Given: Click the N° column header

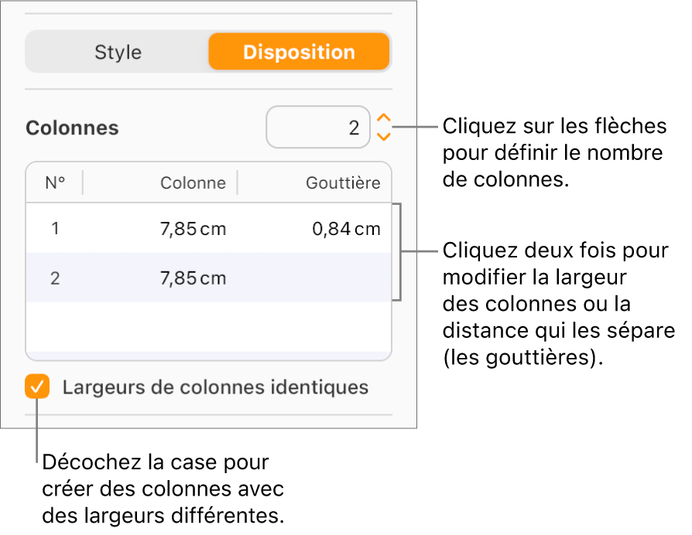Looking at the screenshot, I should 54,182.
